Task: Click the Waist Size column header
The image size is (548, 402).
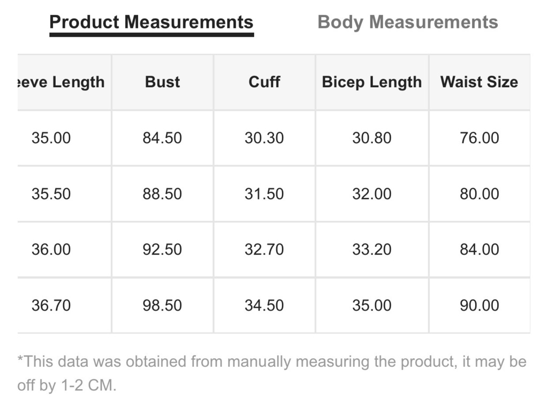Action: coord(479,82)
